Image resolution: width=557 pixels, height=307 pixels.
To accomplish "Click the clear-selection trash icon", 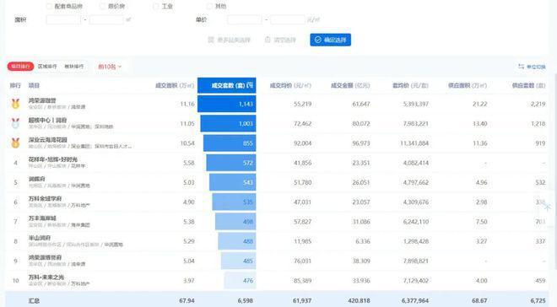I will click(x=268, y=40).
